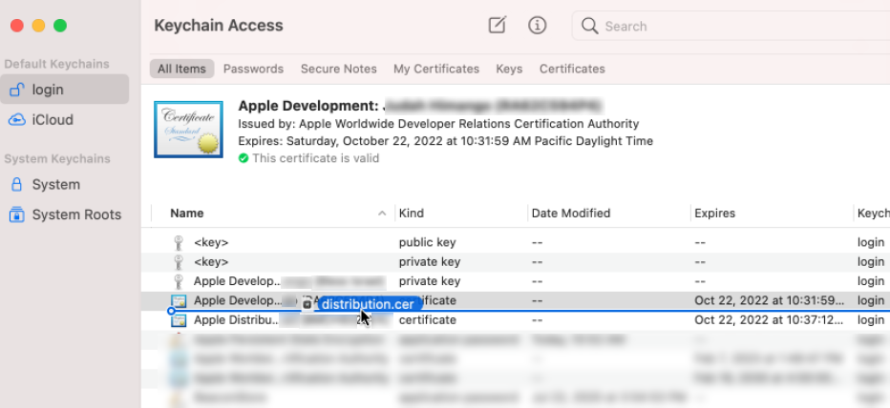The height and width of the screenshot is (408, 890).
Task: Switch to the Passwords tab
Action: tap(253, 69)
